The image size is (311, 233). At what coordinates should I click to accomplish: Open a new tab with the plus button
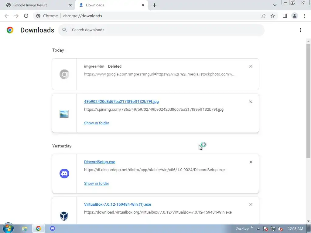click(x=155, y=5)
